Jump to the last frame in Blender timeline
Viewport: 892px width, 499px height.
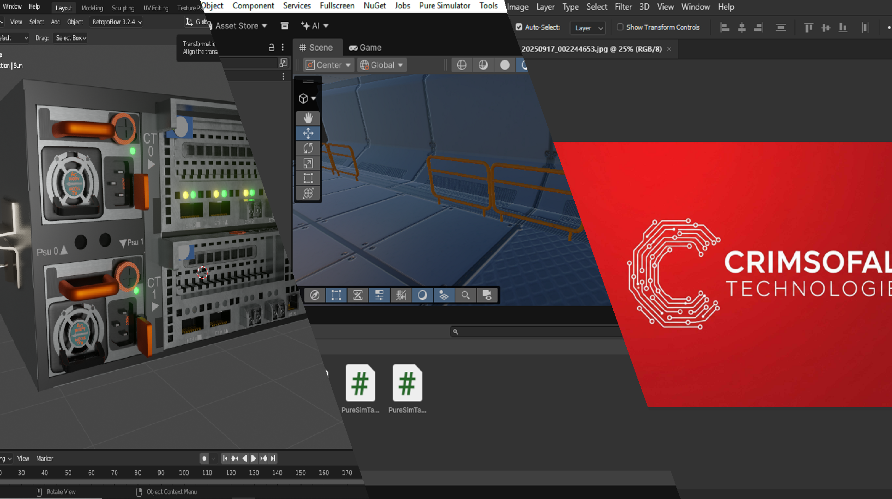pyautogui.click(x=273, y=459)
